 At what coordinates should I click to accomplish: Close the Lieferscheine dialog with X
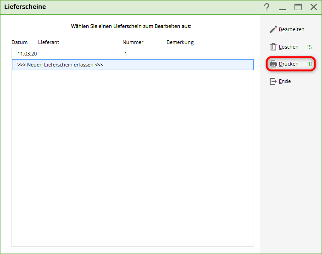pyautogui.click(x=314, y=7)
